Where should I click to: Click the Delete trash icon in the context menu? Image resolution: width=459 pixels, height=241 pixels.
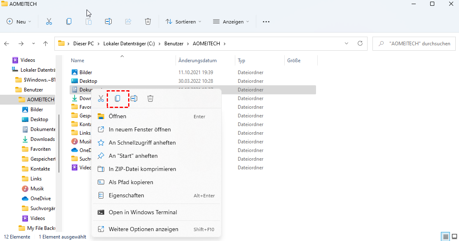[x=150, y=99]
